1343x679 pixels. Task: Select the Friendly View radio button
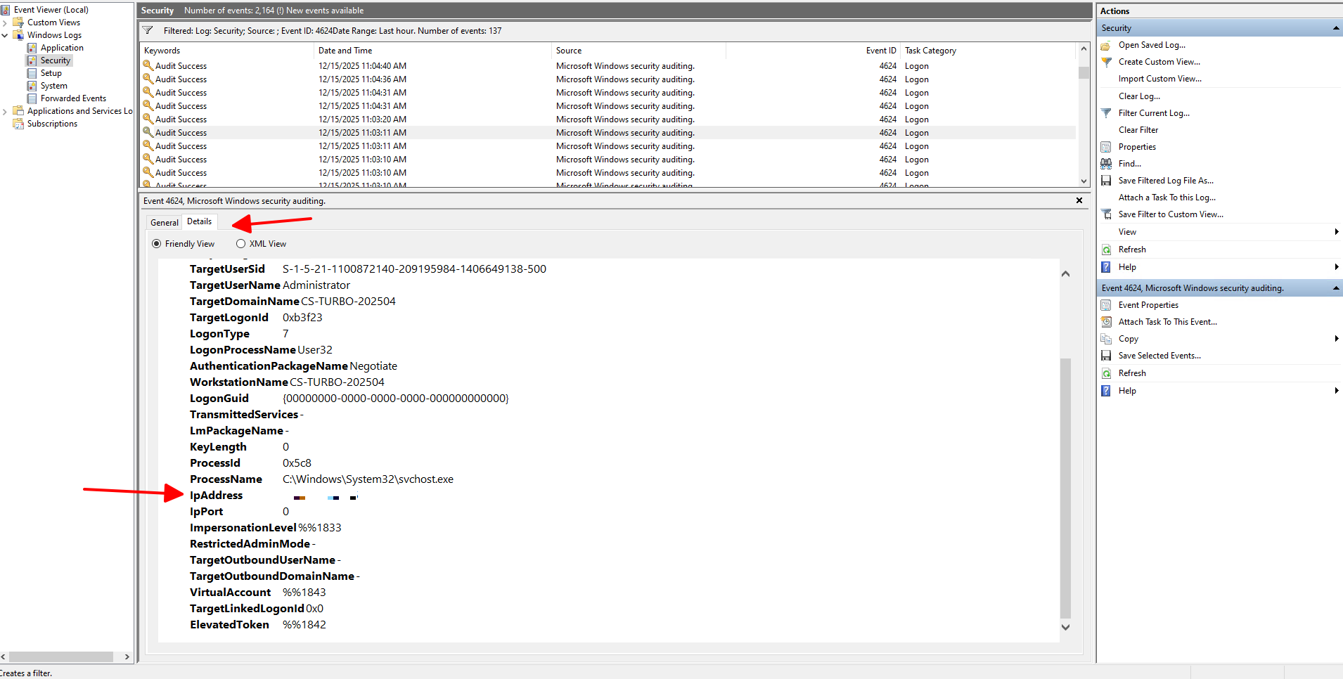point(156,244)
